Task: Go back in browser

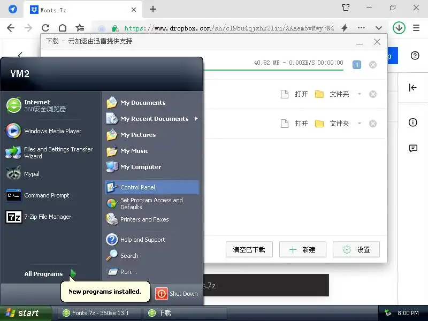Action: [11, 28]
